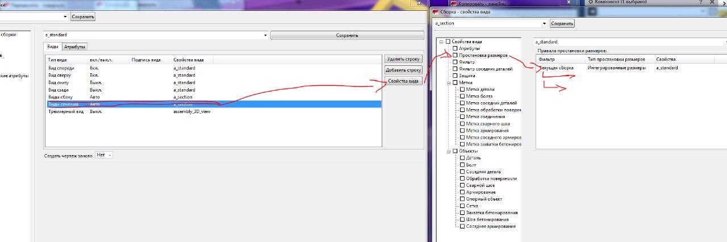Click the Интегрированные размеры cell
This screenshot has width=727, height=242.
616,68
